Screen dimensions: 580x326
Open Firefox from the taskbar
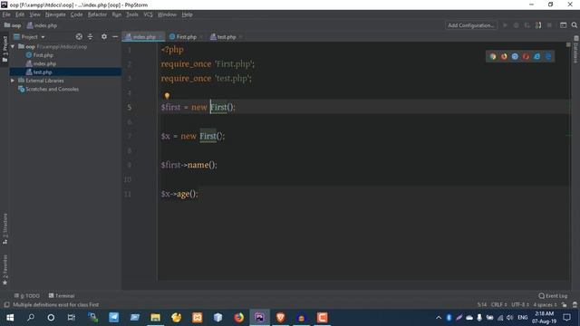tap(239, 318)
